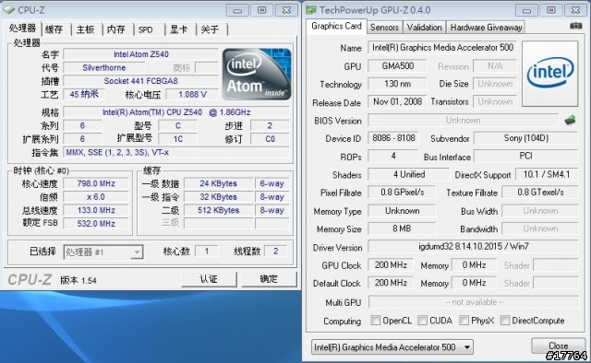Click the 130 nm technology value
The image size is (591, 363).
pyautogui.click(x=397, y=84)
